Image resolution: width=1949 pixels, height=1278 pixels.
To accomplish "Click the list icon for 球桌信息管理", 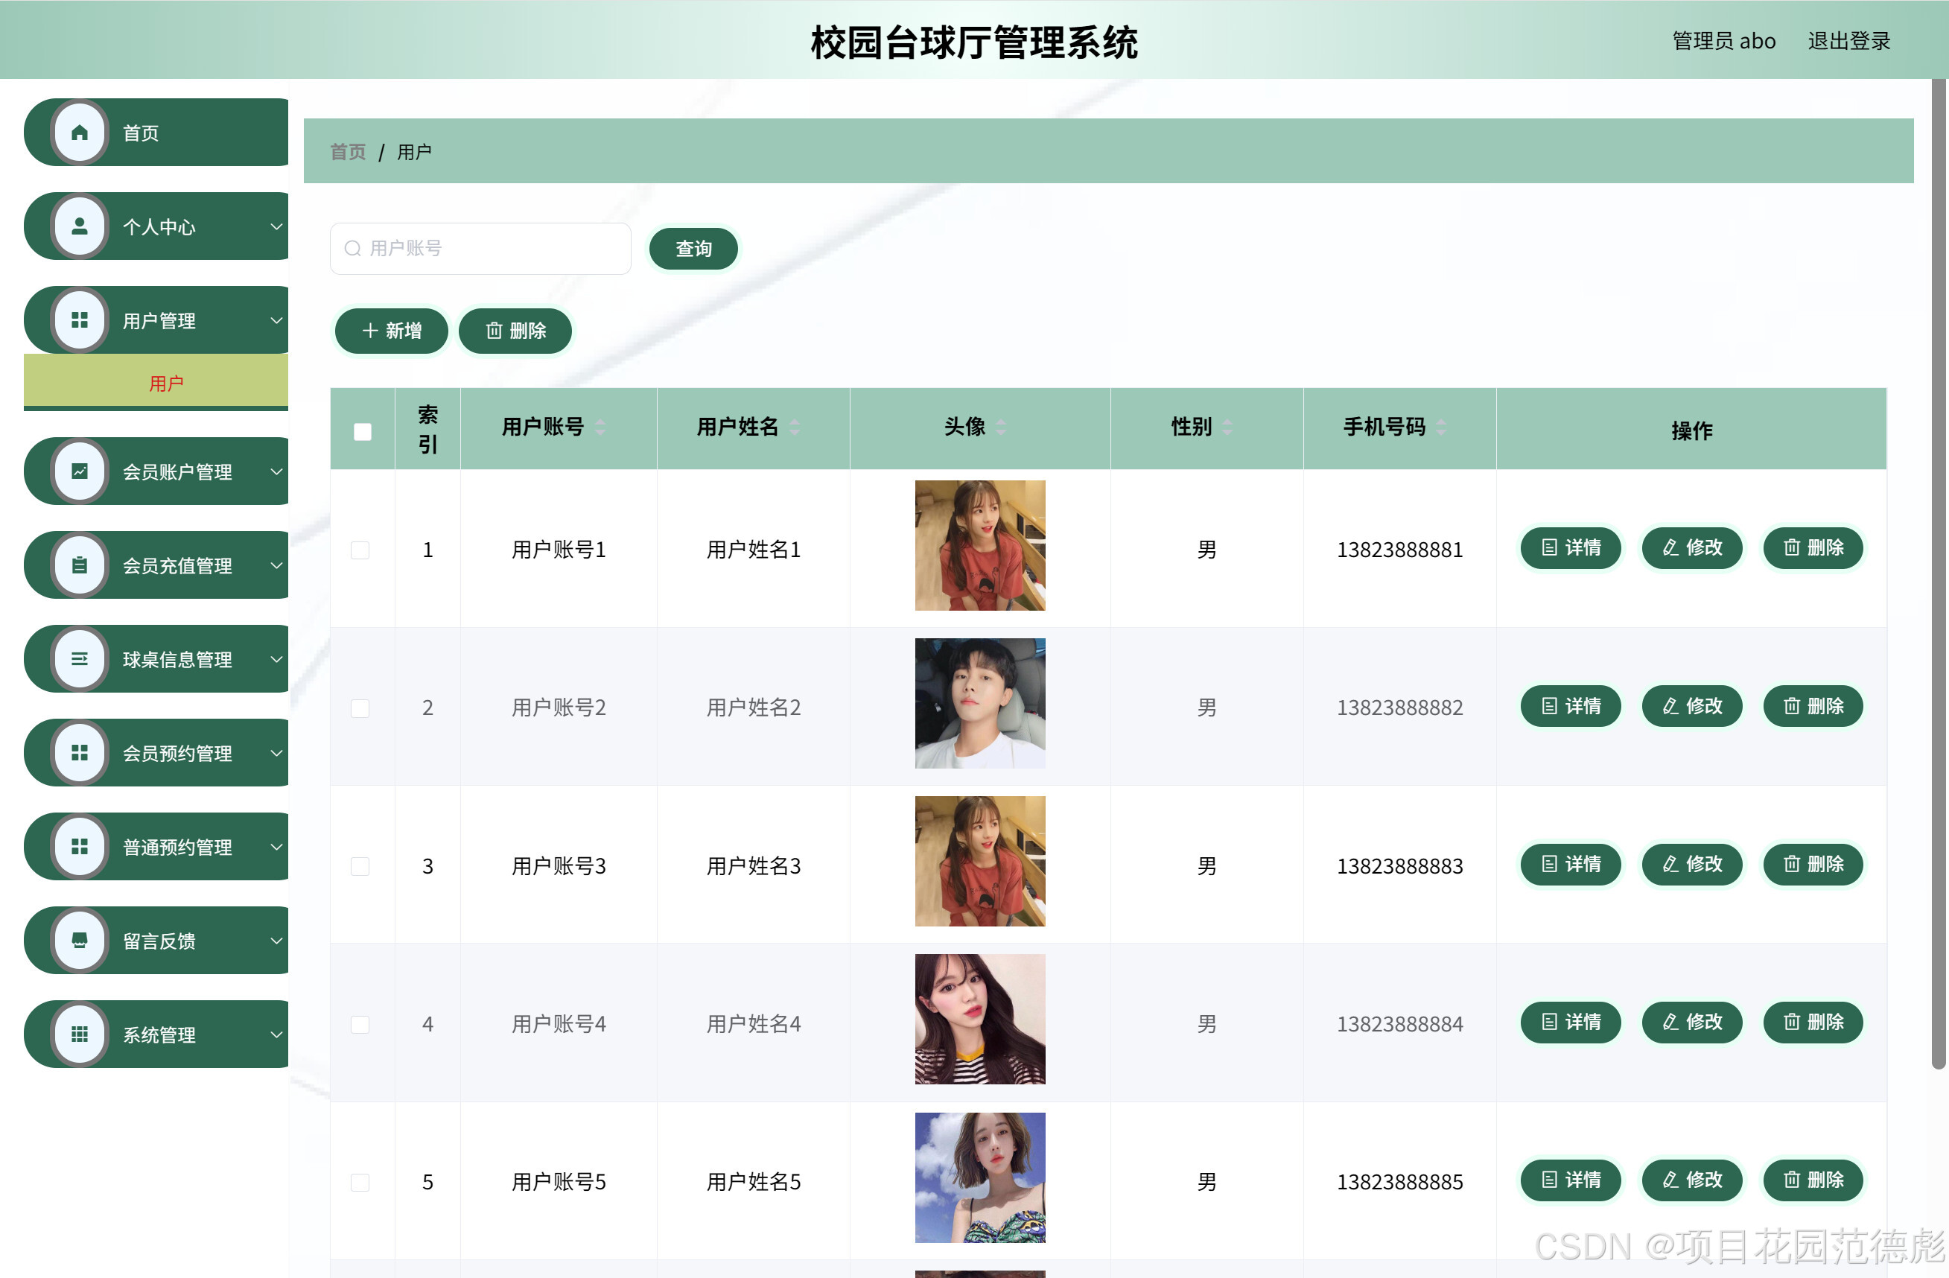I will click(80, 659).
